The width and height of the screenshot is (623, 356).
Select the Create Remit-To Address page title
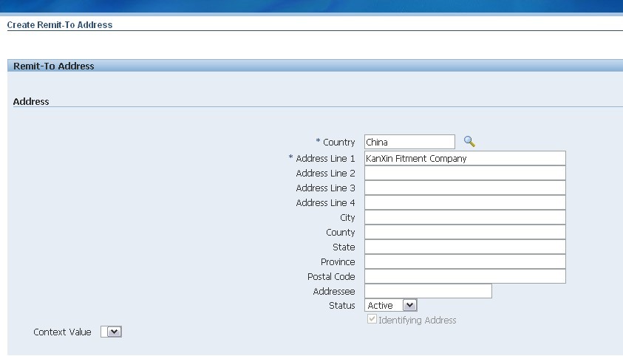(60, 24)
